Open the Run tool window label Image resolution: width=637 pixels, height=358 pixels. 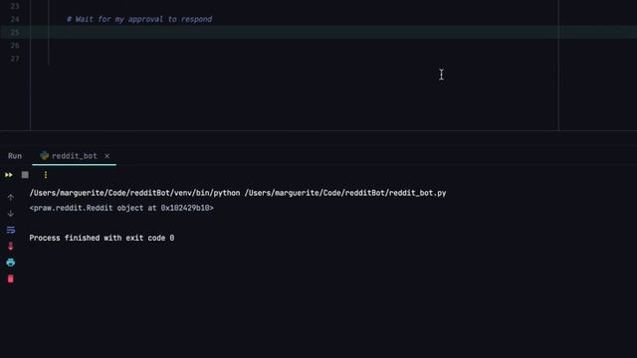[x=15, y=156]
